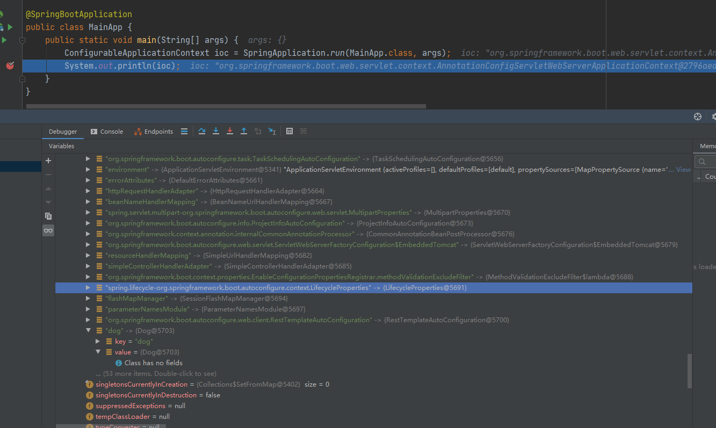
Task: Expand the "environment" entry
Action: [x=88, y=170]
